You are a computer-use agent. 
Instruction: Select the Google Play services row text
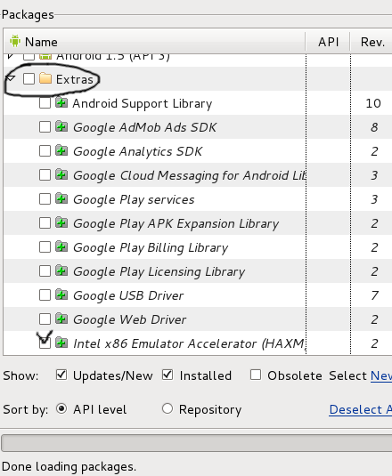[134, 199]
